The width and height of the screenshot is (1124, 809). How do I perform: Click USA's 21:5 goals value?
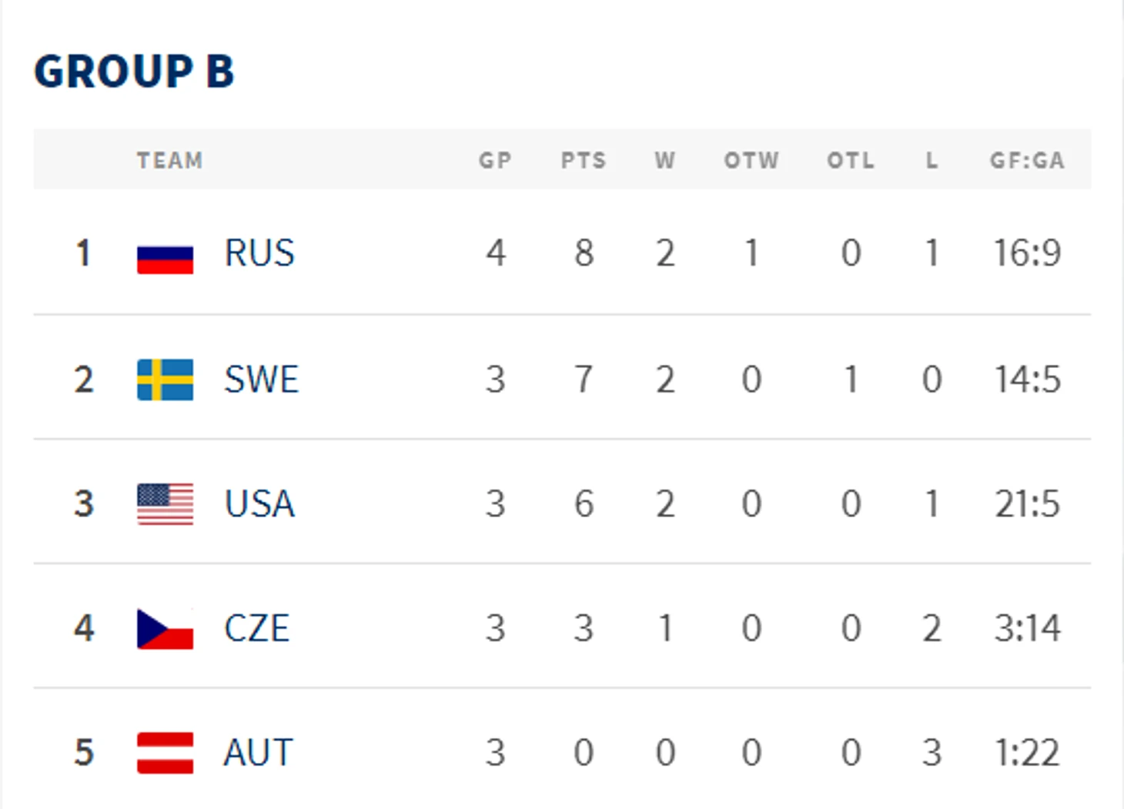pos(1027,504)
